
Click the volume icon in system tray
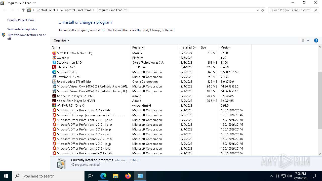point(290,176)
